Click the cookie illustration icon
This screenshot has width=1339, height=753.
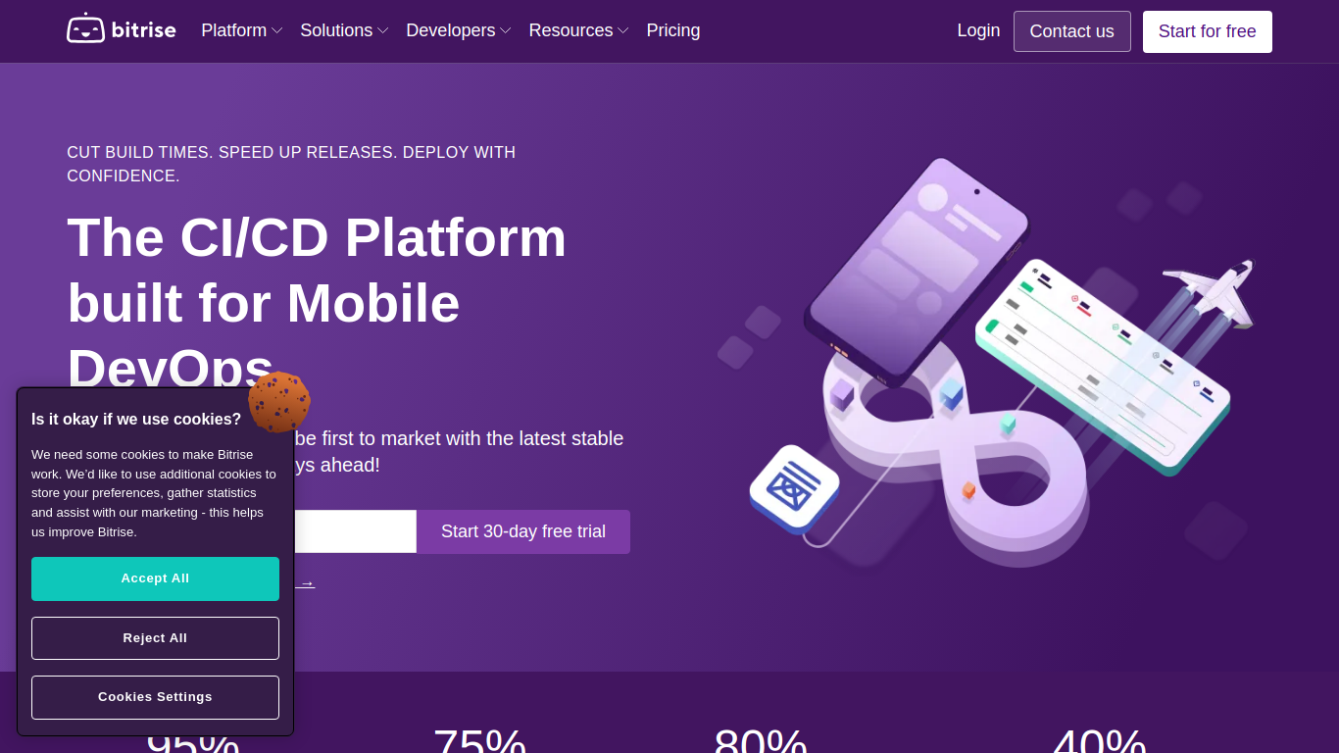279,401
